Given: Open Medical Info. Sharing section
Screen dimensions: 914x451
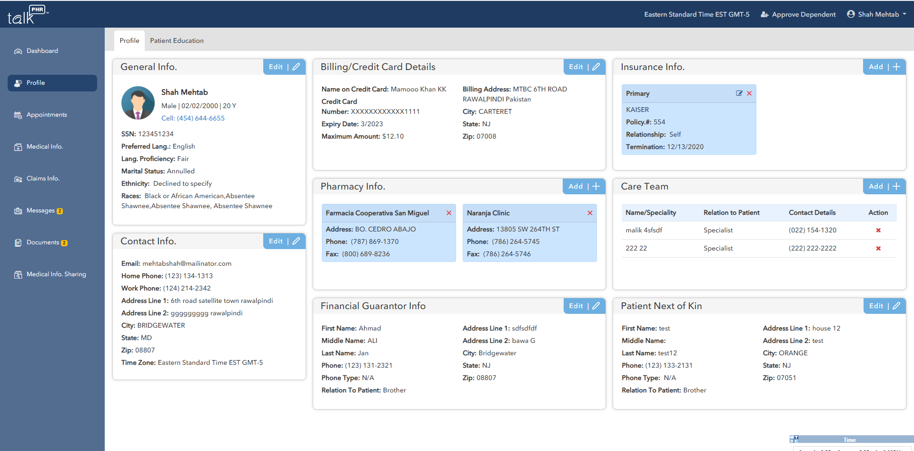Looking at the screenshot, I should (x=56, y=274).
